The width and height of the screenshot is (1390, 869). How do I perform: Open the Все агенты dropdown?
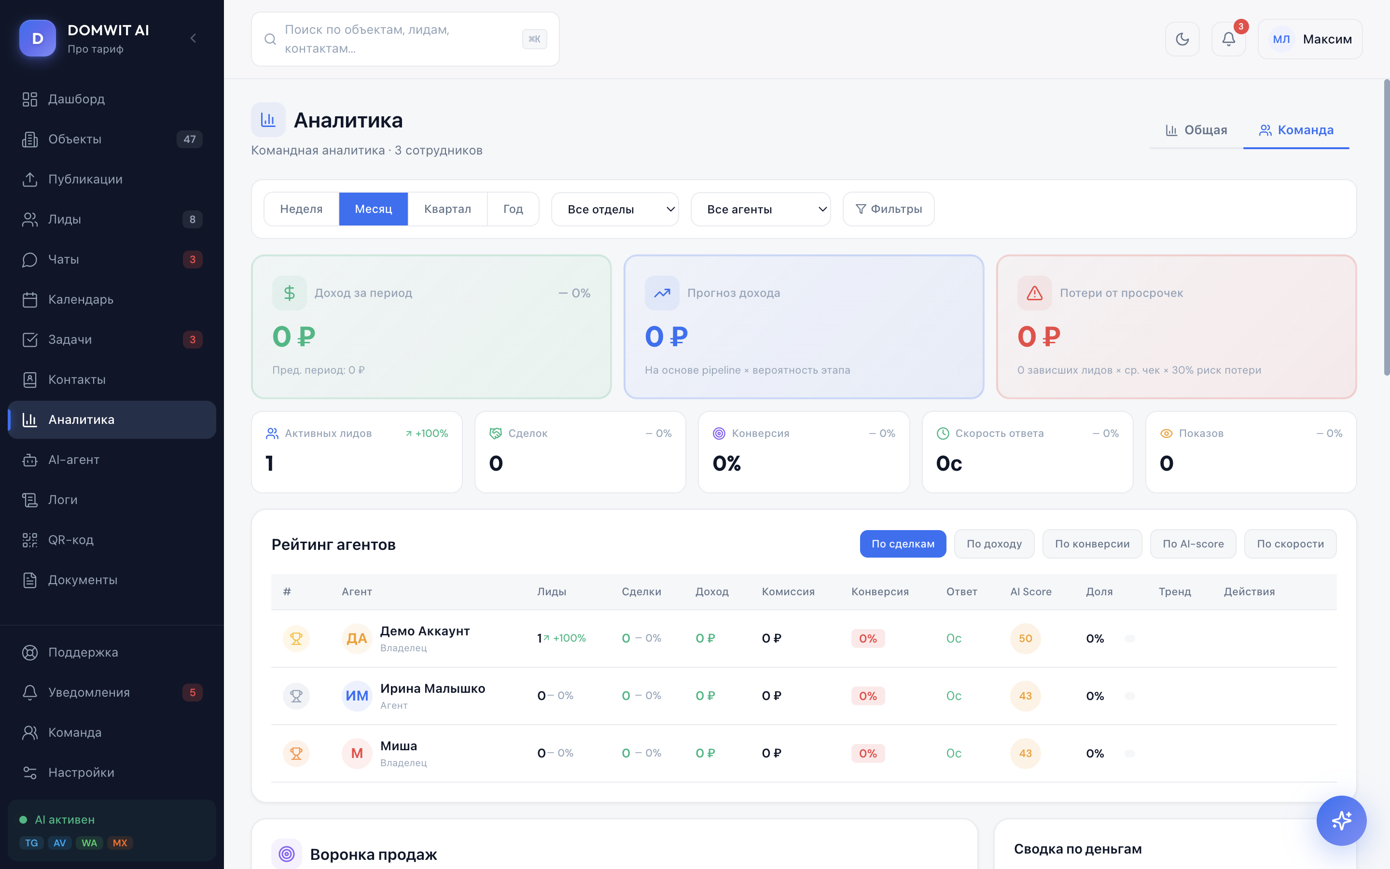[x=760, y=209]
